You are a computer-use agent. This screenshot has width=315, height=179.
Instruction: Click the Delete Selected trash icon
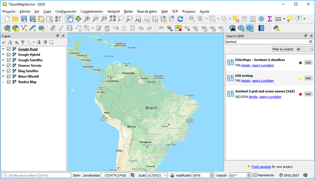tap(107, 28)
